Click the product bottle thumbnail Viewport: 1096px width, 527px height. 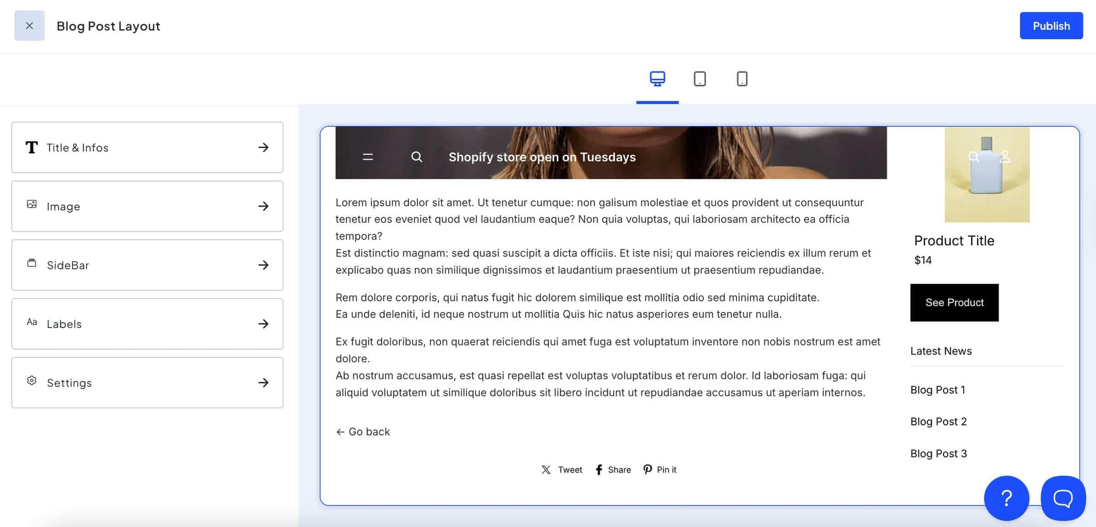pyautogui.click(x=987, y=175)
